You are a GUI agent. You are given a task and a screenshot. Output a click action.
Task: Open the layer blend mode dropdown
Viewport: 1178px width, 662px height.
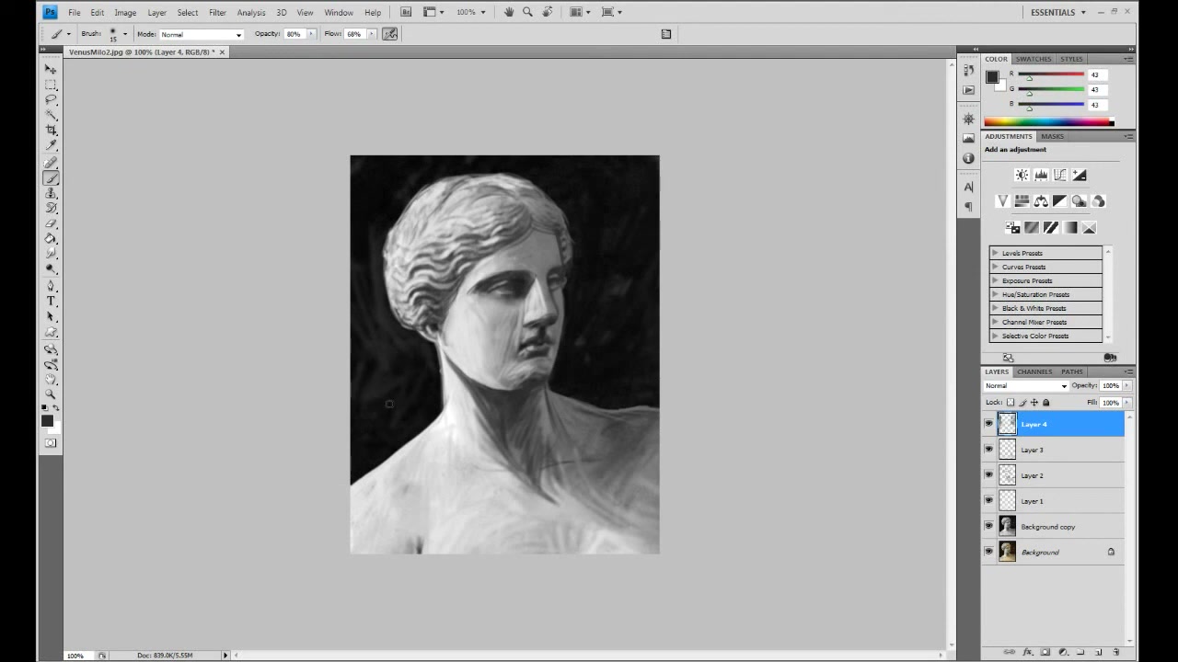pyautogui.click(x=1026, y=386)
